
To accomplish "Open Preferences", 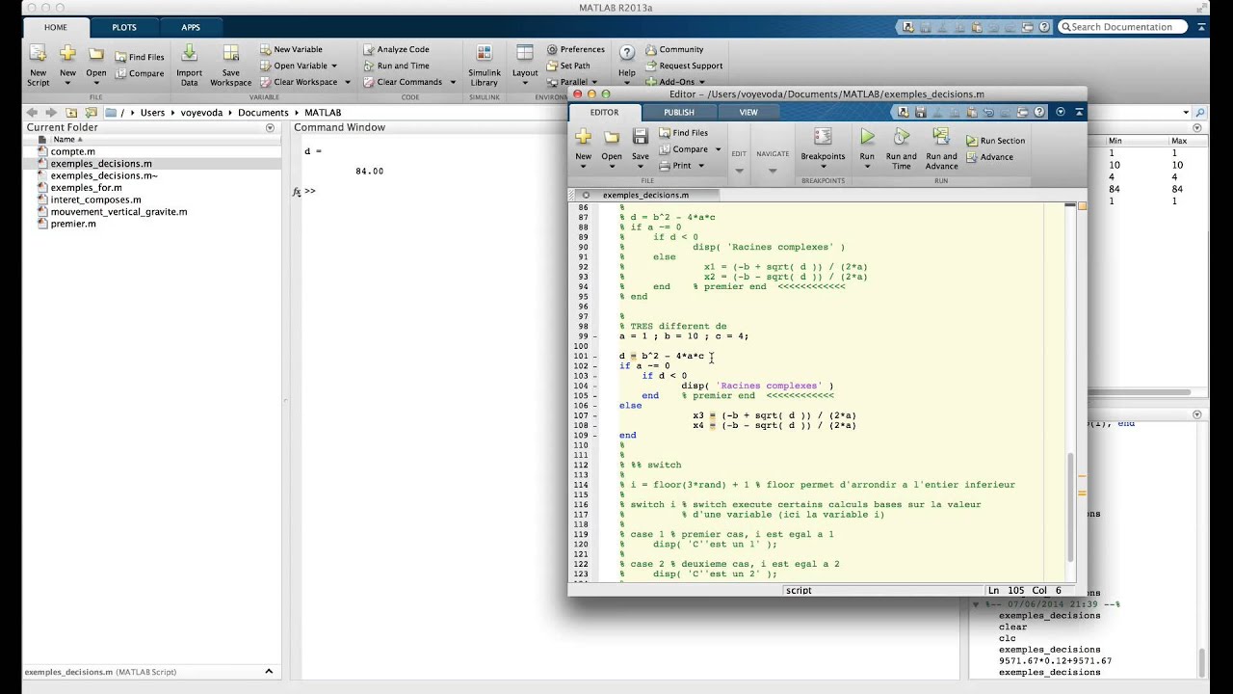I will click(x=575, y=49).
